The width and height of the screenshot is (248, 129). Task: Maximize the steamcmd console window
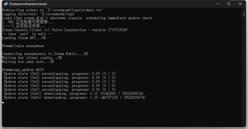(229, 4)
